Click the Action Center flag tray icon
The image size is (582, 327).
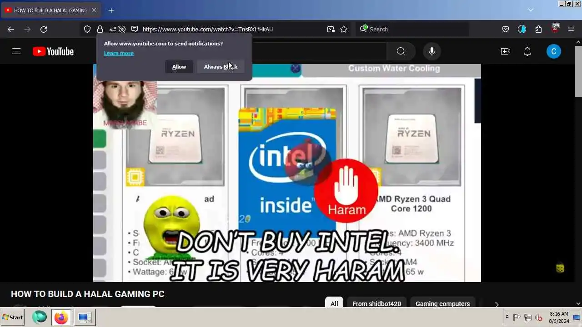[517, 317]
